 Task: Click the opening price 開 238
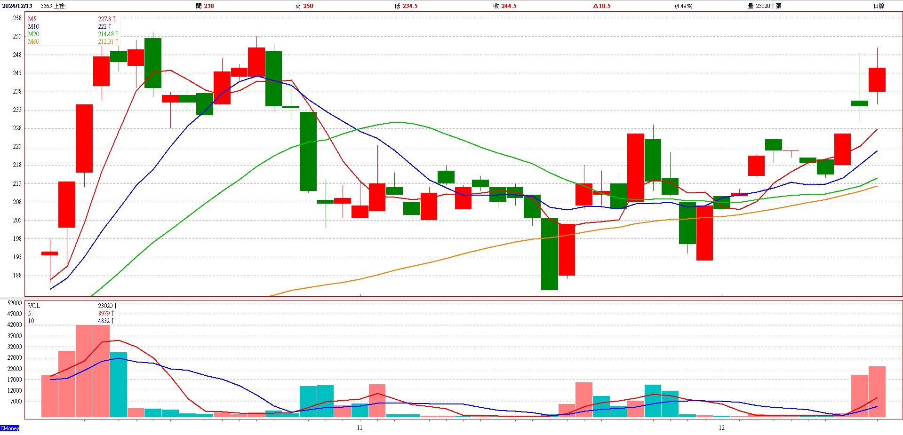(x=205, y=6)
